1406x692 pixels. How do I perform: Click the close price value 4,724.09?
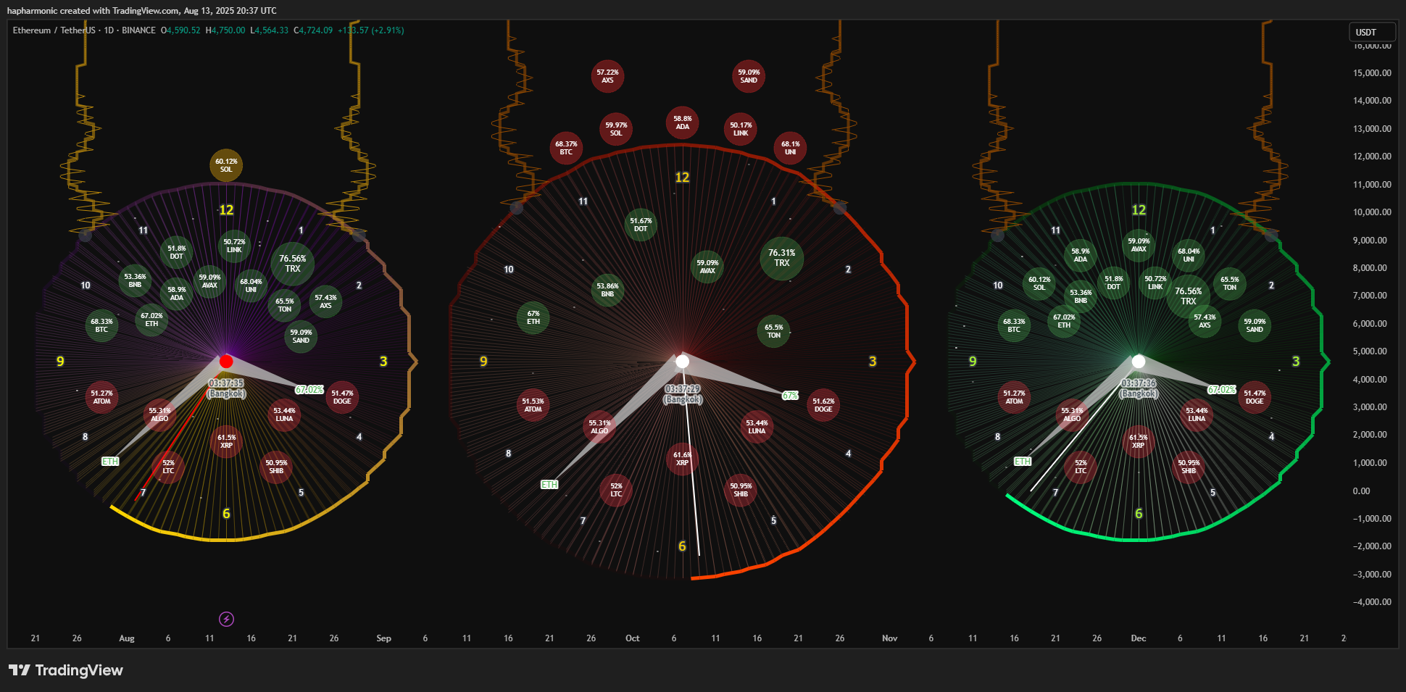316,30
